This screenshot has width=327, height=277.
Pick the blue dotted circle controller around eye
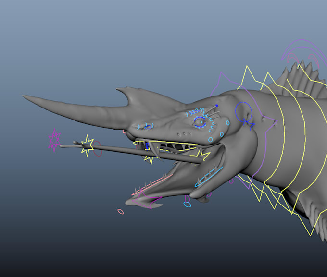pyautogui.click(x=200, y=122)
